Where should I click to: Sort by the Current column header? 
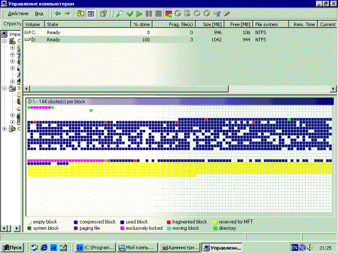pyautogui.click(x=327, y=24)
